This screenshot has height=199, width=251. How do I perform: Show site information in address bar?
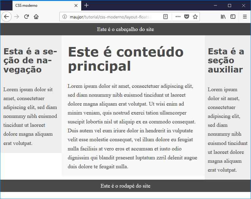click(x=65, y=17)
